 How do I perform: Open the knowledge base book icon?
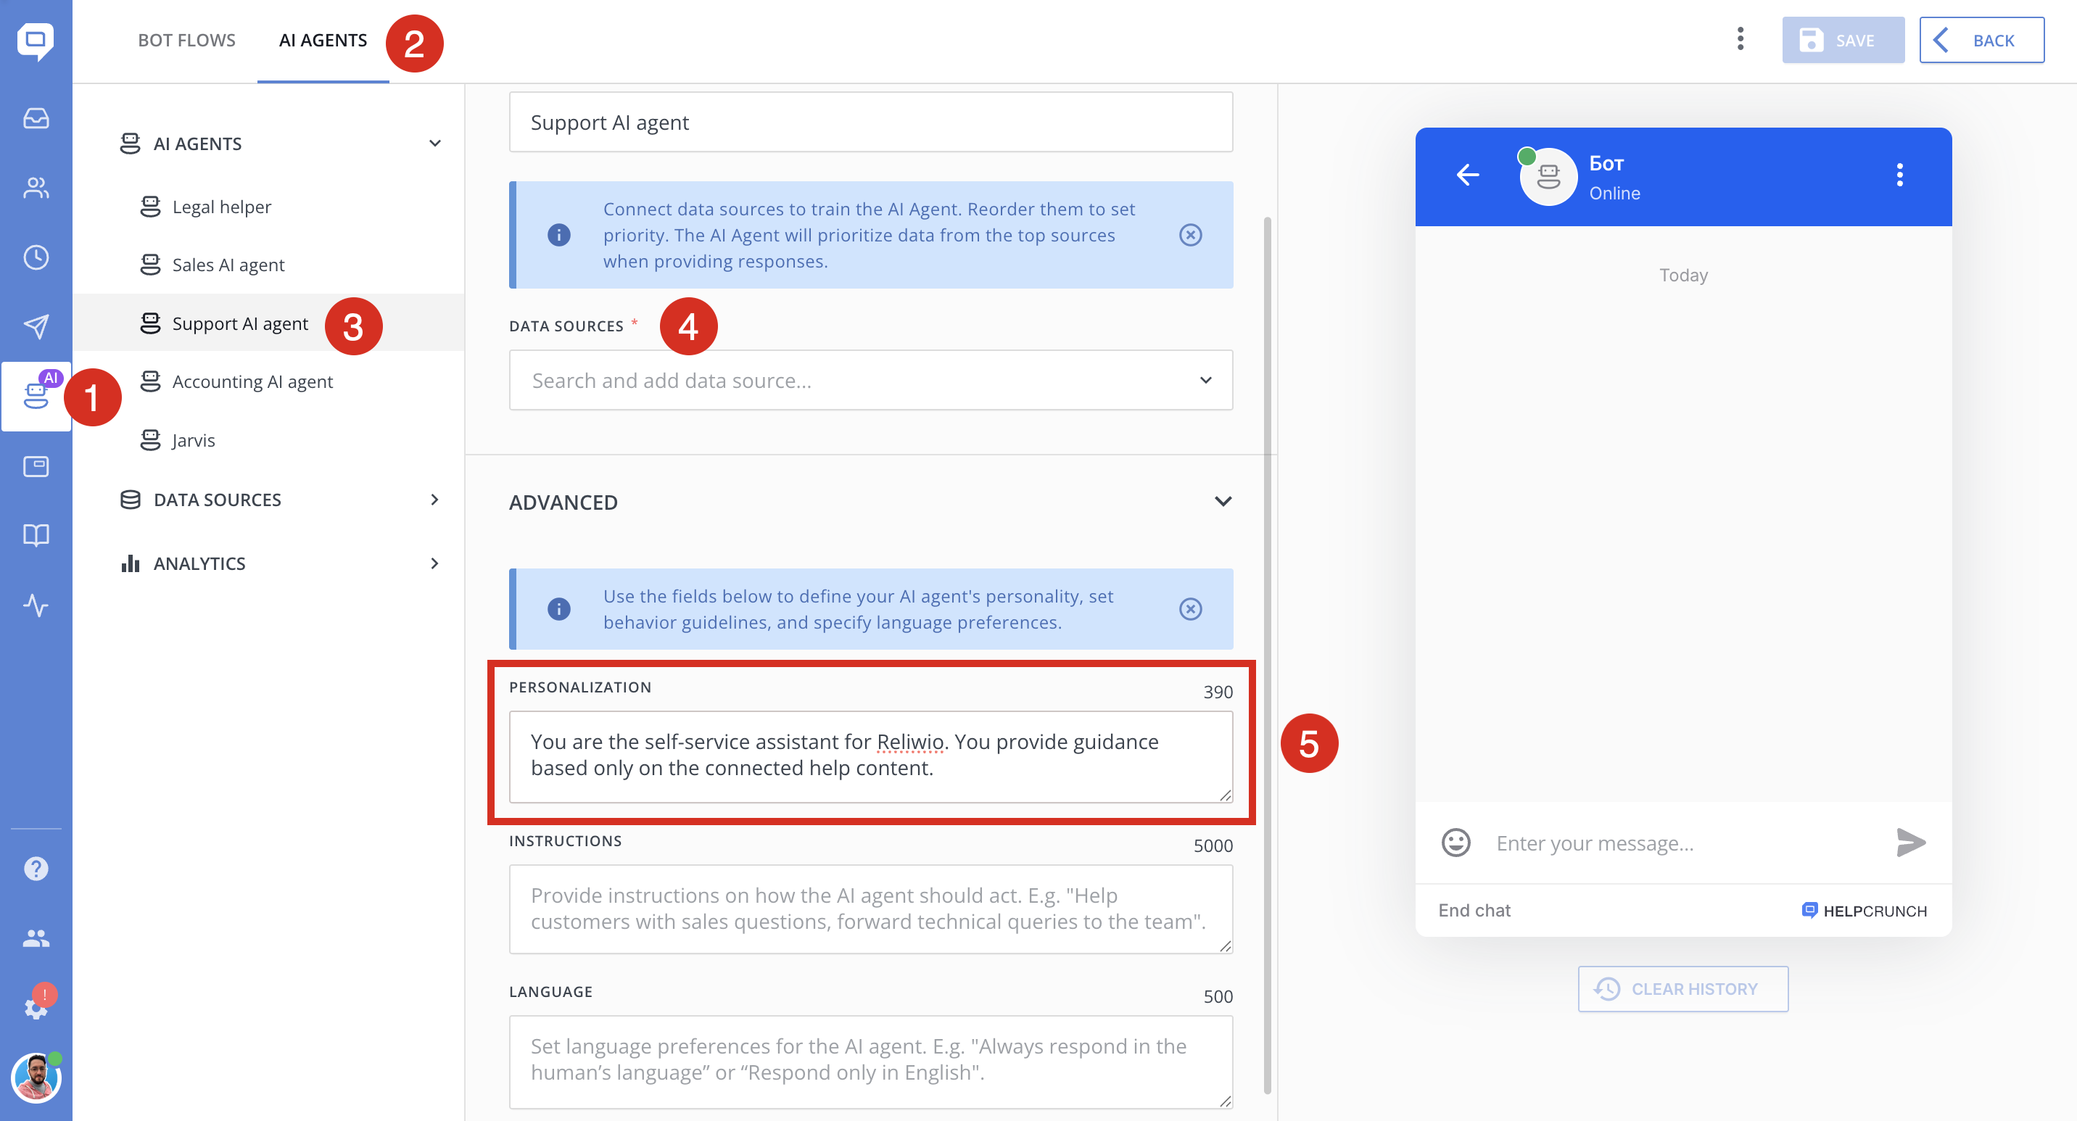tap(36, 535)
